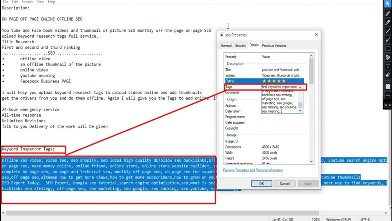Open the General tab
392x221 pixels.
(226, 46)
